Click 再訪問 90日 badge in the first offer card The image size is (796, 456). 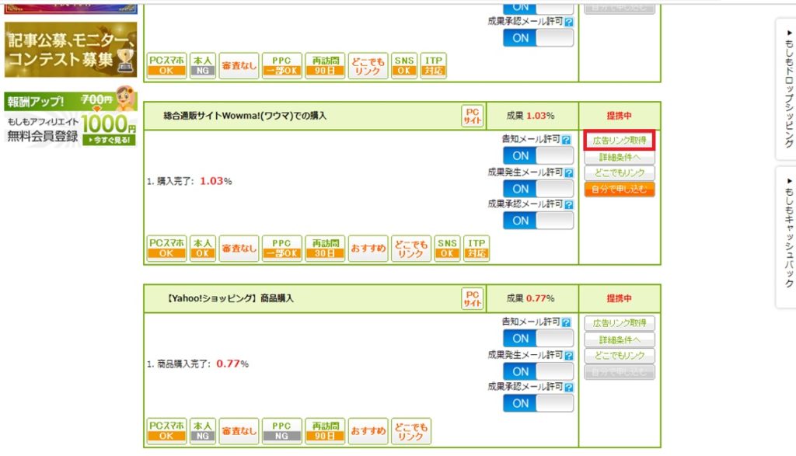325,65
